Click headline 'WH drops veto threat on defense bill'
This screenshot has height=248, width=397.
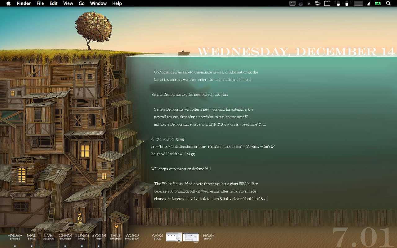(x=181, y=169)
